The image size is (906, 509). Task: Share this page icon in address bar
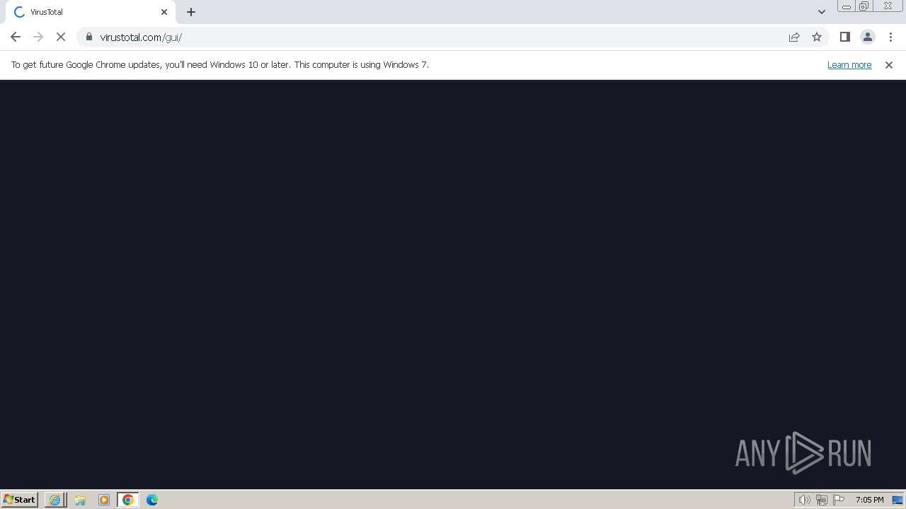click(x=794, y=37)
